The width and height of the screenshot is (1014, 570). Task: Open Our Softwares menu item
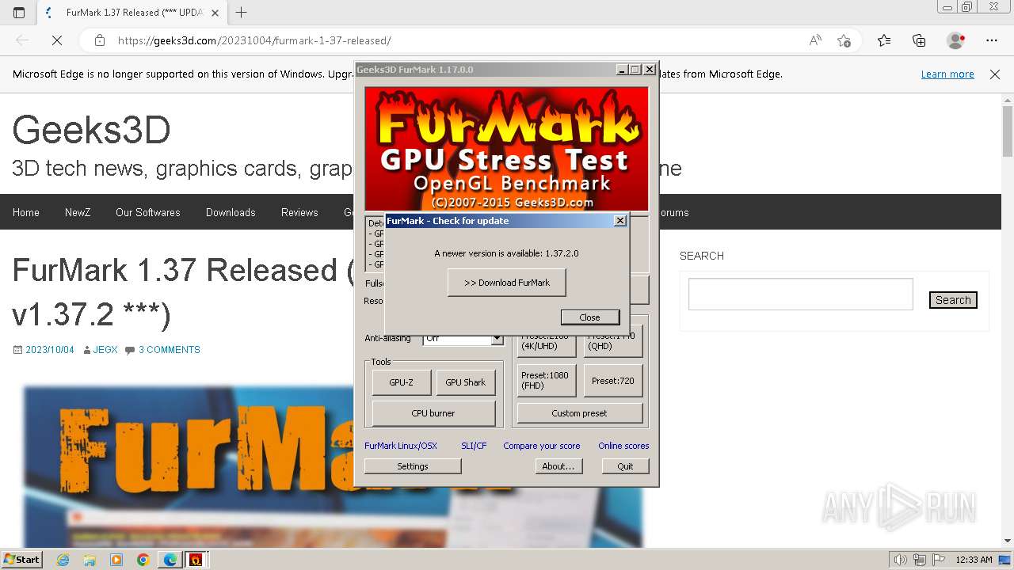click(x=148, y=212)
